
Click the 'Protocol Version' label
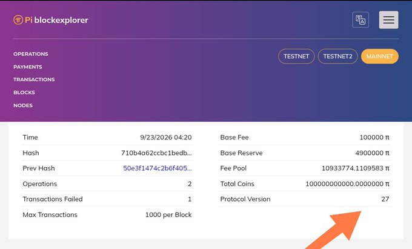point(245,199)
